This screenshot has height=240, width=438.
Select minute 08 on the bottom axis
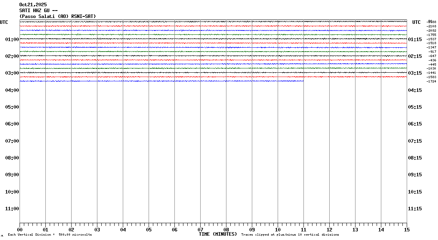226,230
